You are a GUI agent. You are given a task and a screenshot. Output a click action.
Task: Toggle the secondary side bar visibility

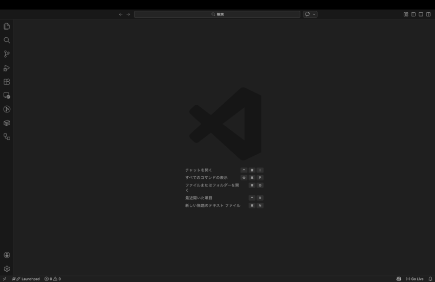(428, 14)
